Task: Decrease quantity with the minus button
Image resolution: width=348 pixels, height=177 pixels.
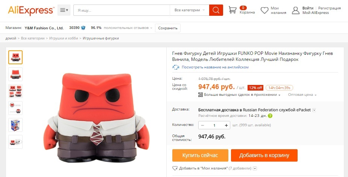Action: [x=203, y=125]
